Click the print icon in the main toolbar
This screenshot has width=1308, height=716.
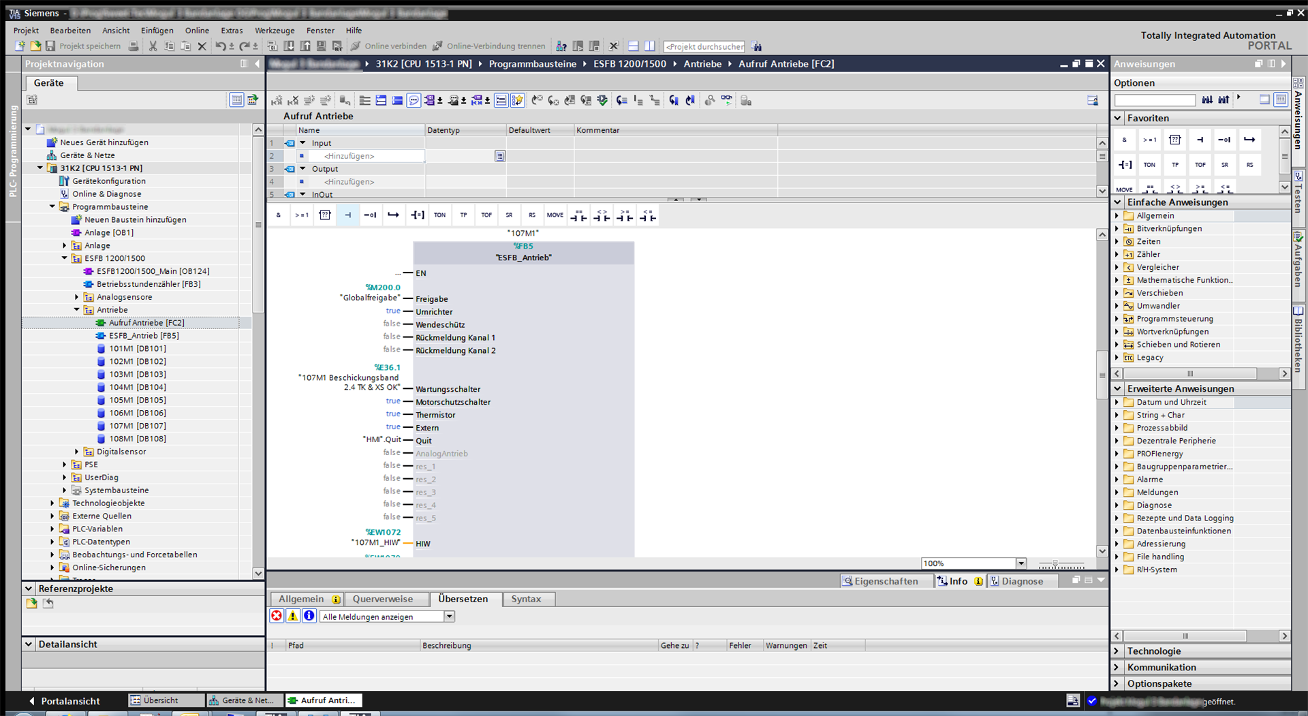click(x=134, y=46)
